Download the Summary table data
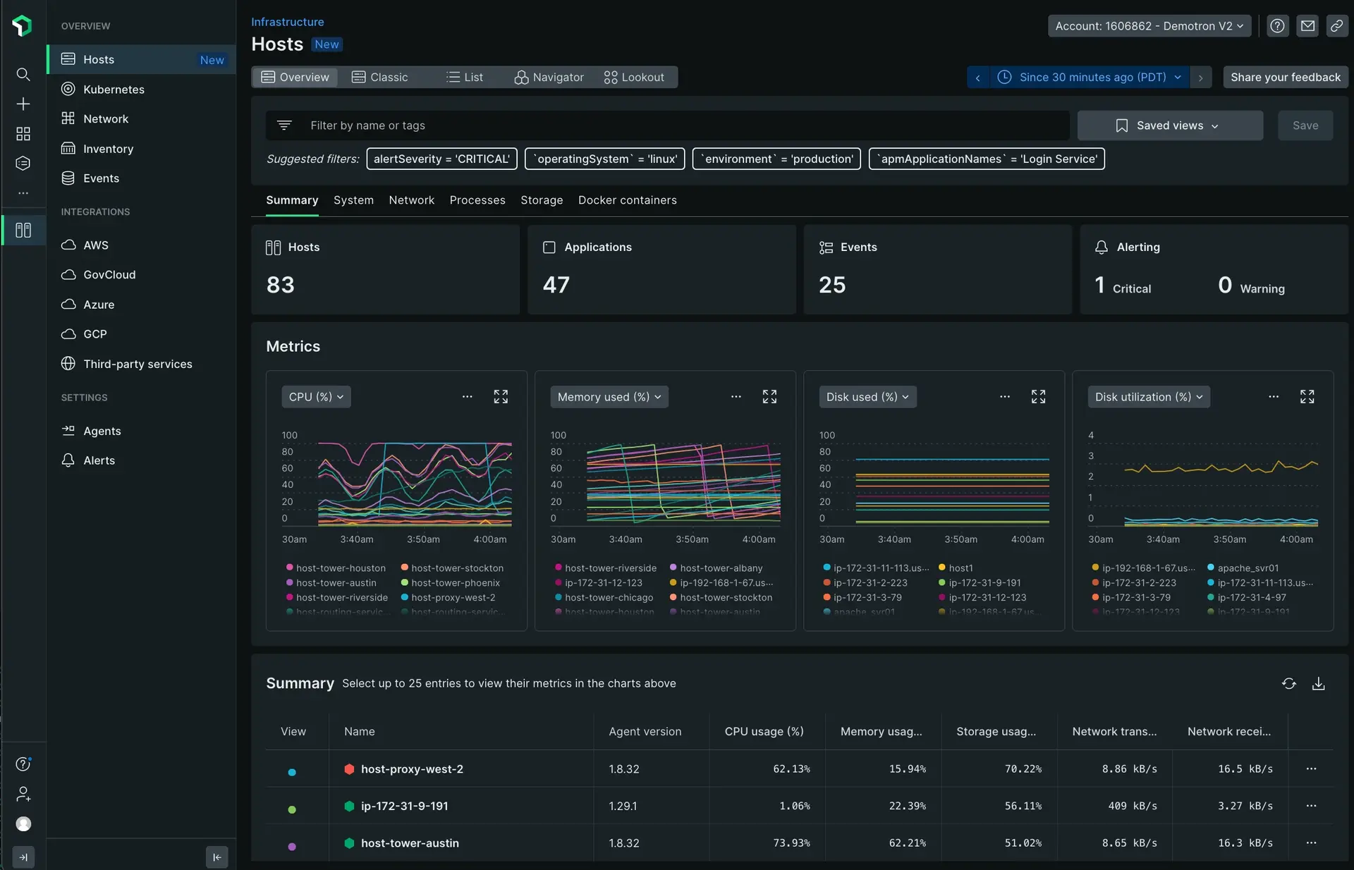This screenshot has width=1354, height=870. tap(1318, 683)
